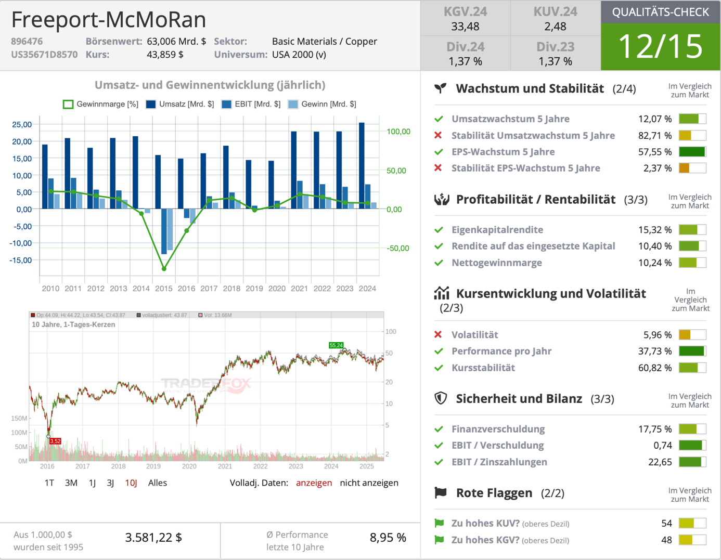
Task: Click sector text Basic Materials / Copper
Action: (325, 41)
